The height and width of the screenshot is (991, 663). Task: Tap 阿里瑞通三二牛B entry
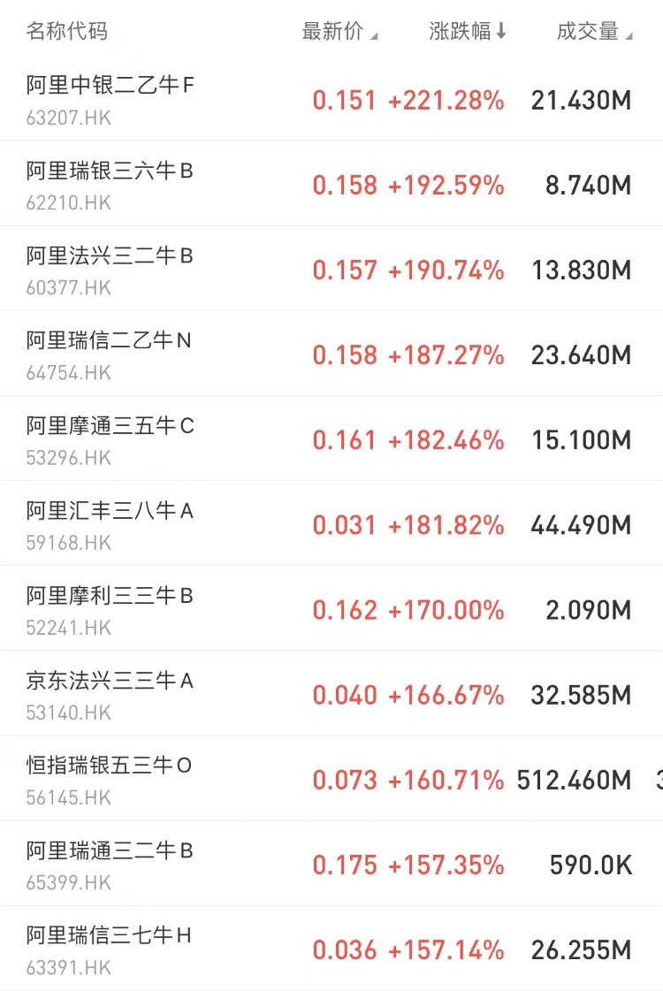[110, 850]
